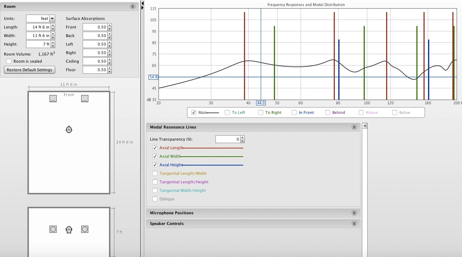Click Restore Default Settings button
The image size is (462, 257).
(30, 70)
